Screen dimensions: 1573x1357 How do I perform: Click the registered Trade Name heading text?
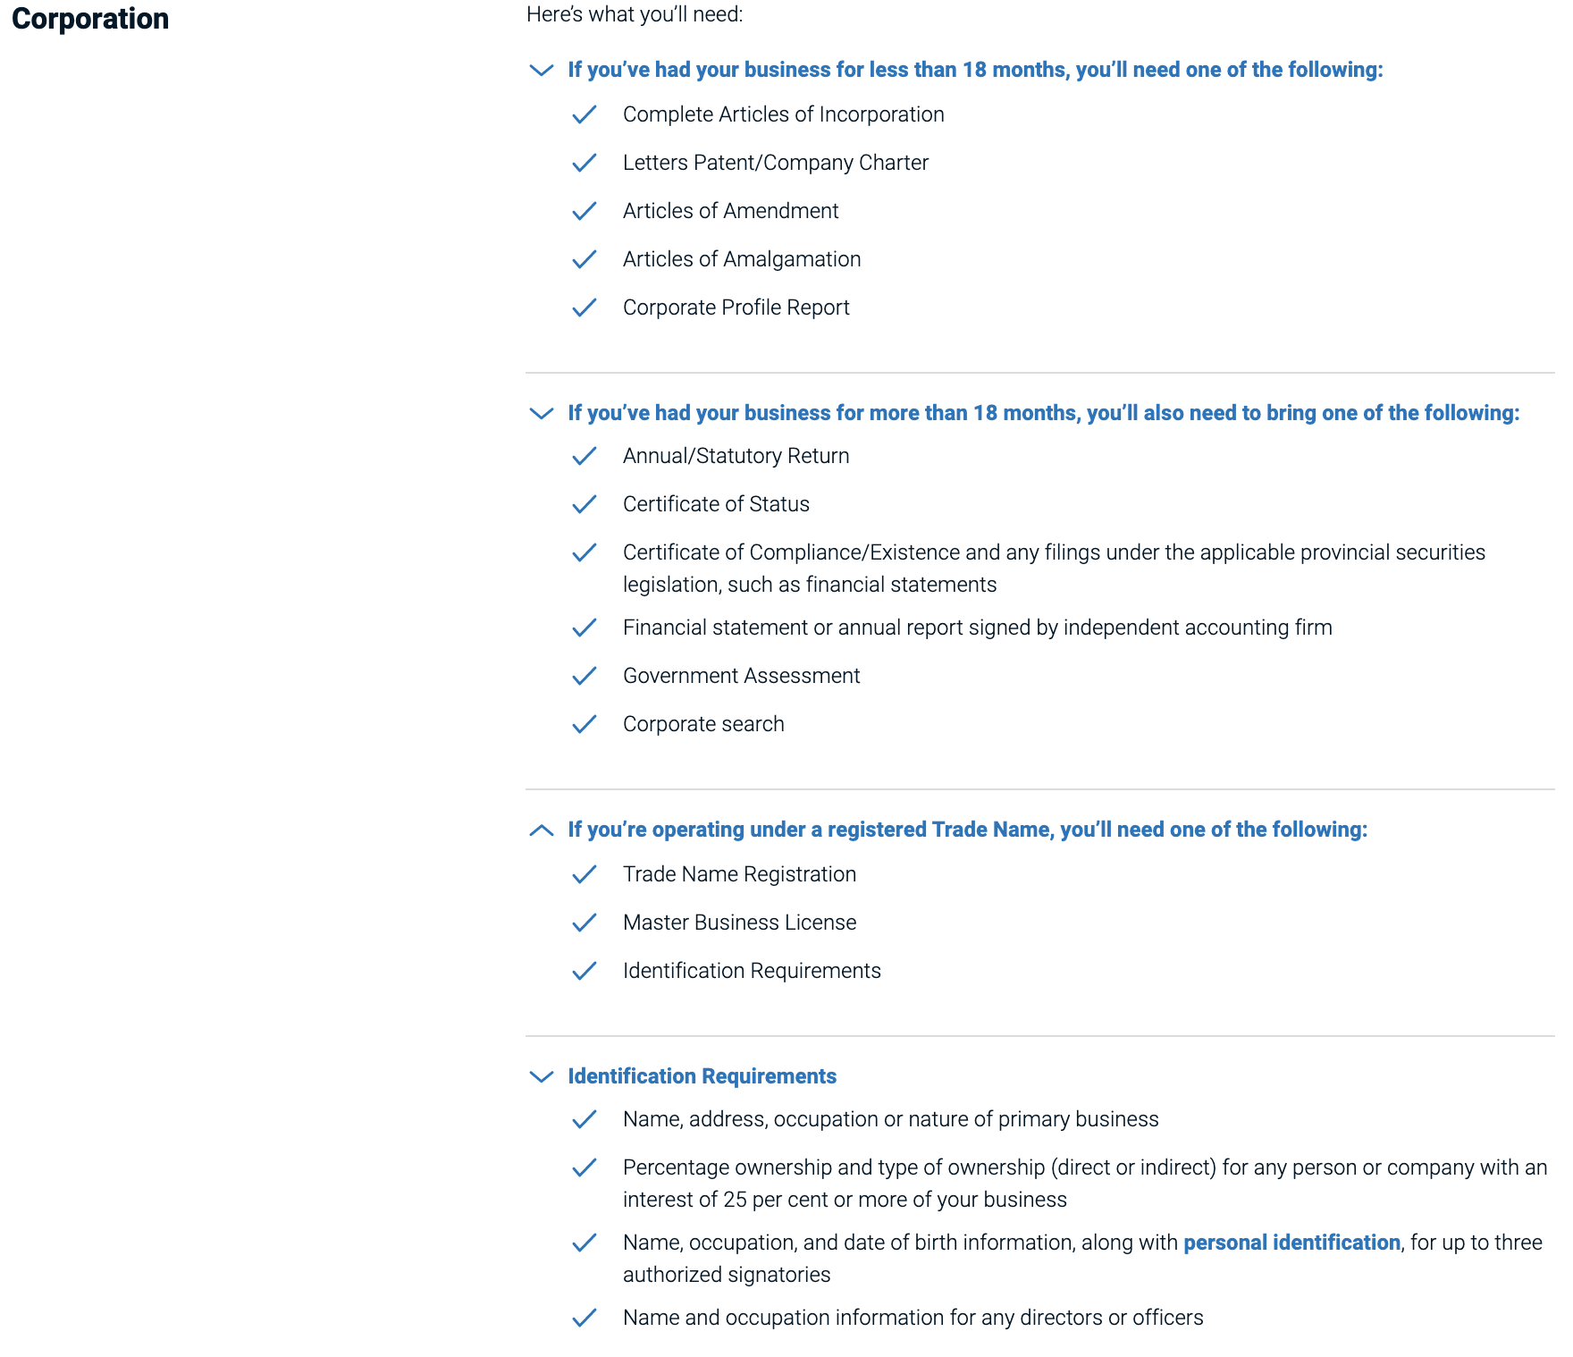click(967, 830)
